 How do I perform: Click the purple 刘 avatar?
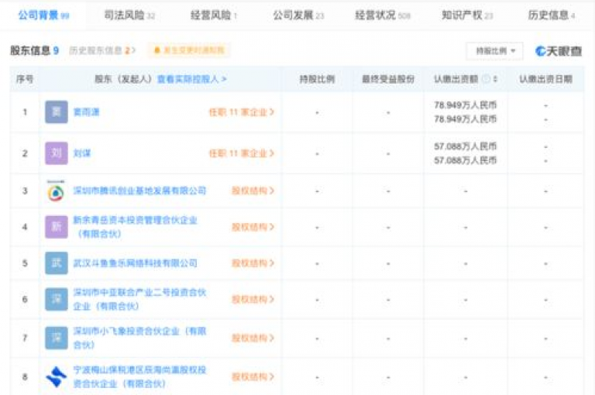56,153
